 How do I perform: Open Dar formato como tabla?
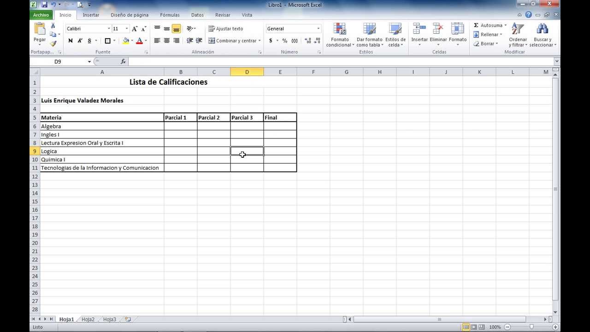tap(369, 35)
